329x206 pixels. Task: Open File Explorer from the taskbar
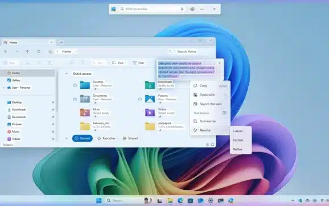pos(170,201)
